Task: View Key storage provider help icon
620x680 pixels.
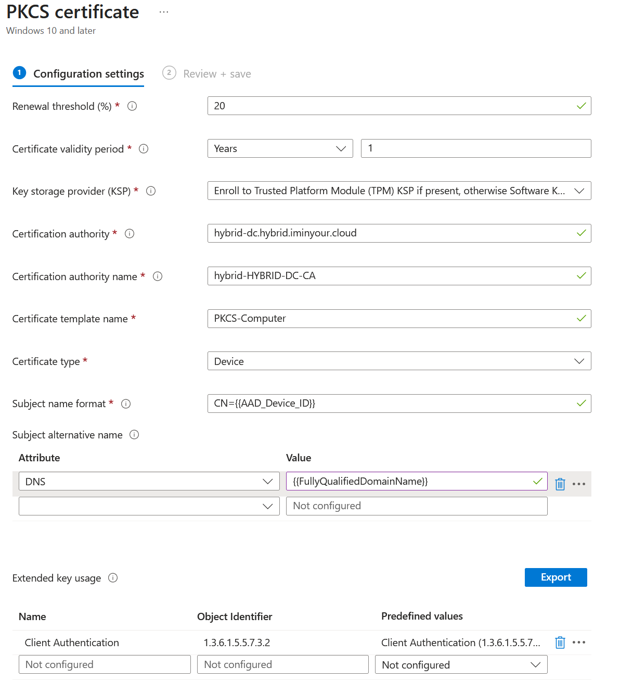Action: point(151,191)
